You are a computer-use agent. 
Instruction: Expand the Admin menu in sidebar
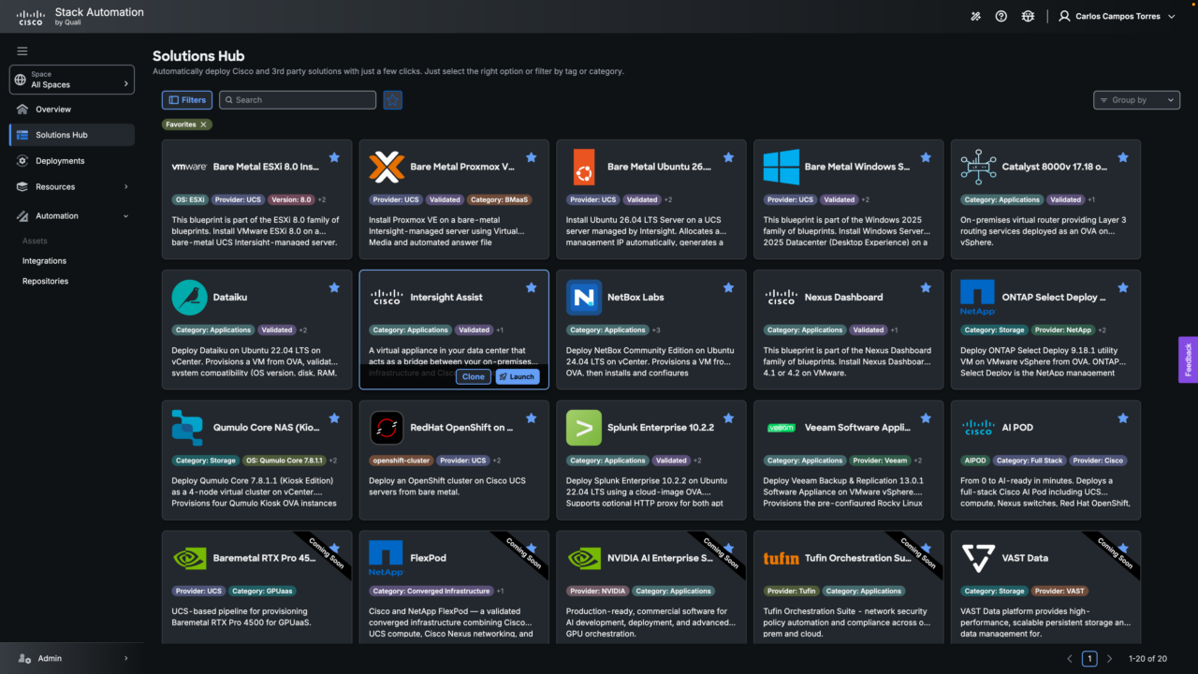72,658
